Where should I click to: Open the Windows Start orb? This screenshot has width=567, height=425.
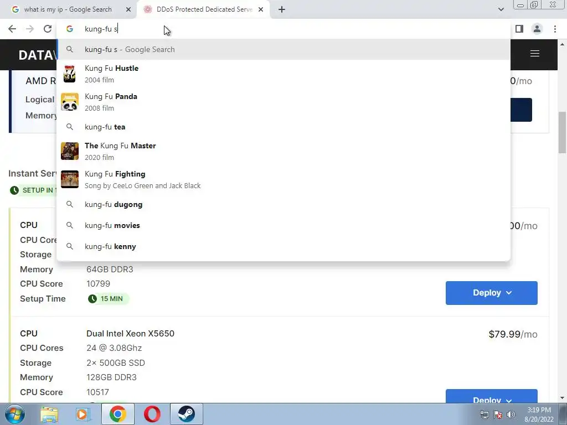pyautogui.click(x=14, y=414)
